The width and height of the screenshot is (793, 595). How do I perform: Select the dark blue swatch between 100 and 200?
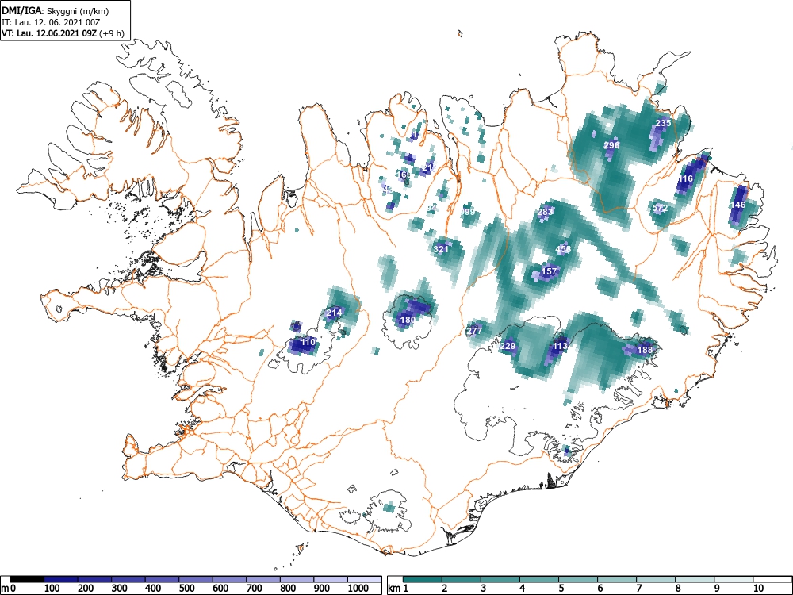point(61,579)
